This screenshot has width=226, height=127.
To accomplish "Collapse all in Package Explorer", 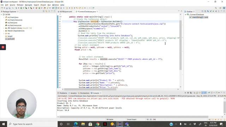I will click(43, 11).
